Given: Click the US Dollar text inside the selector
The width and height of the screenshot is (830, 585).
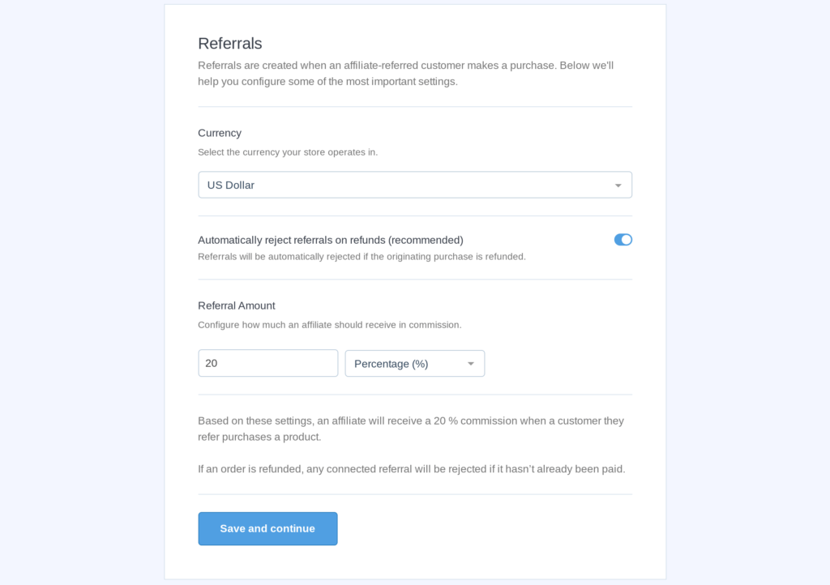Looking at the screenshot, I should (x=231, y=185).
